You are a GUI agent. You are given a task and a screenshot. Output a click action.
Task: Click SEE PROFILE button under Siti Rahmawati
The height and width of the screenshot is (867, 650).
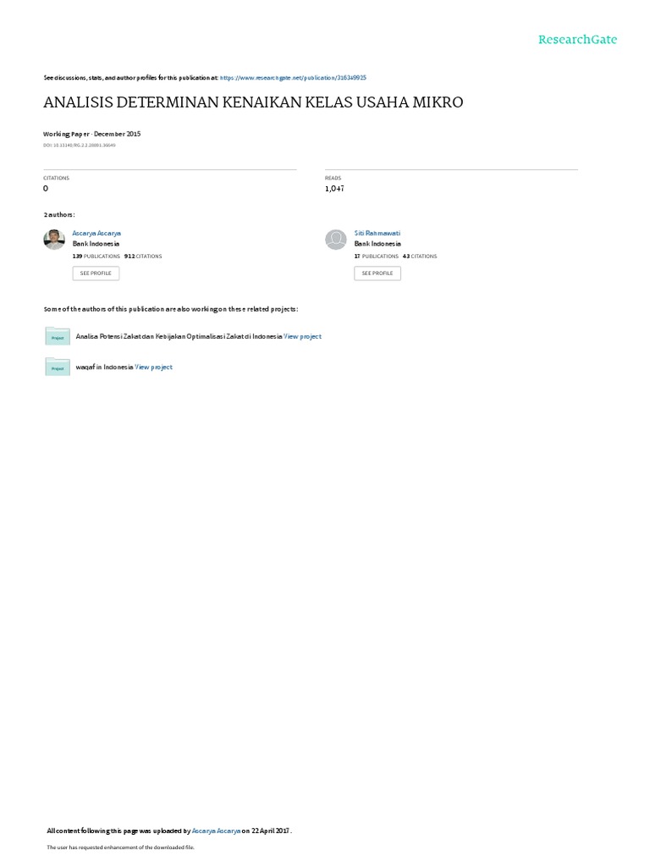377,273
